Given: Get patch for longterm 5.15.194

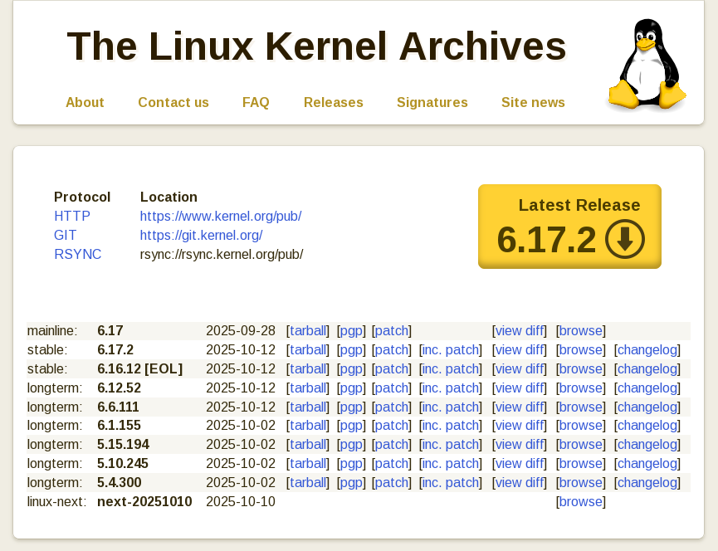Looking at the screenshot, I should 392,445.
